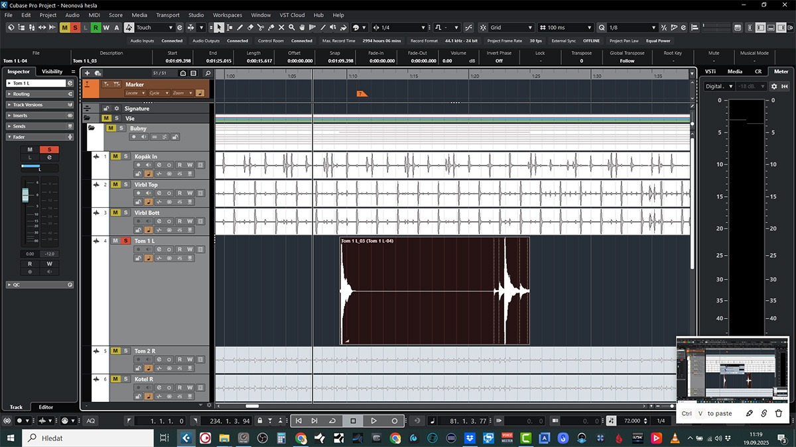Click the Glue tool icon

click(x=271, y=28)
